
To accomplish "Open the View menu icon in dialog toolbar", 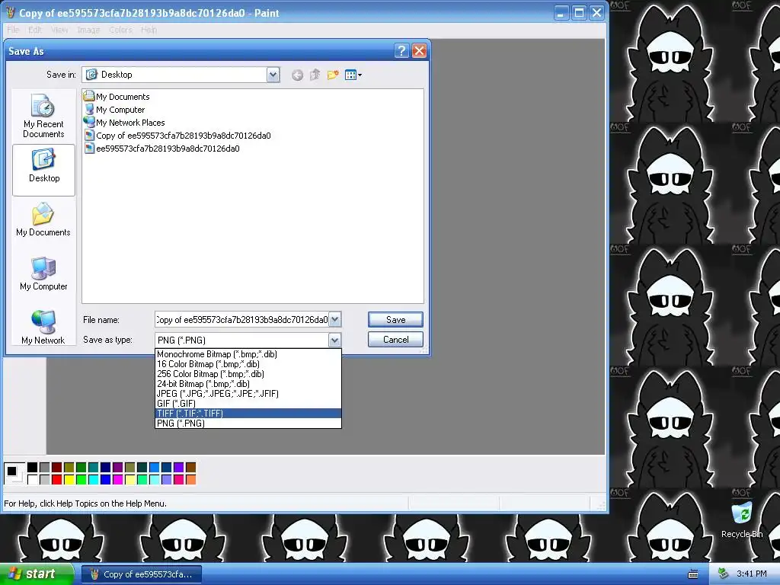I will [x=353, y=75].
